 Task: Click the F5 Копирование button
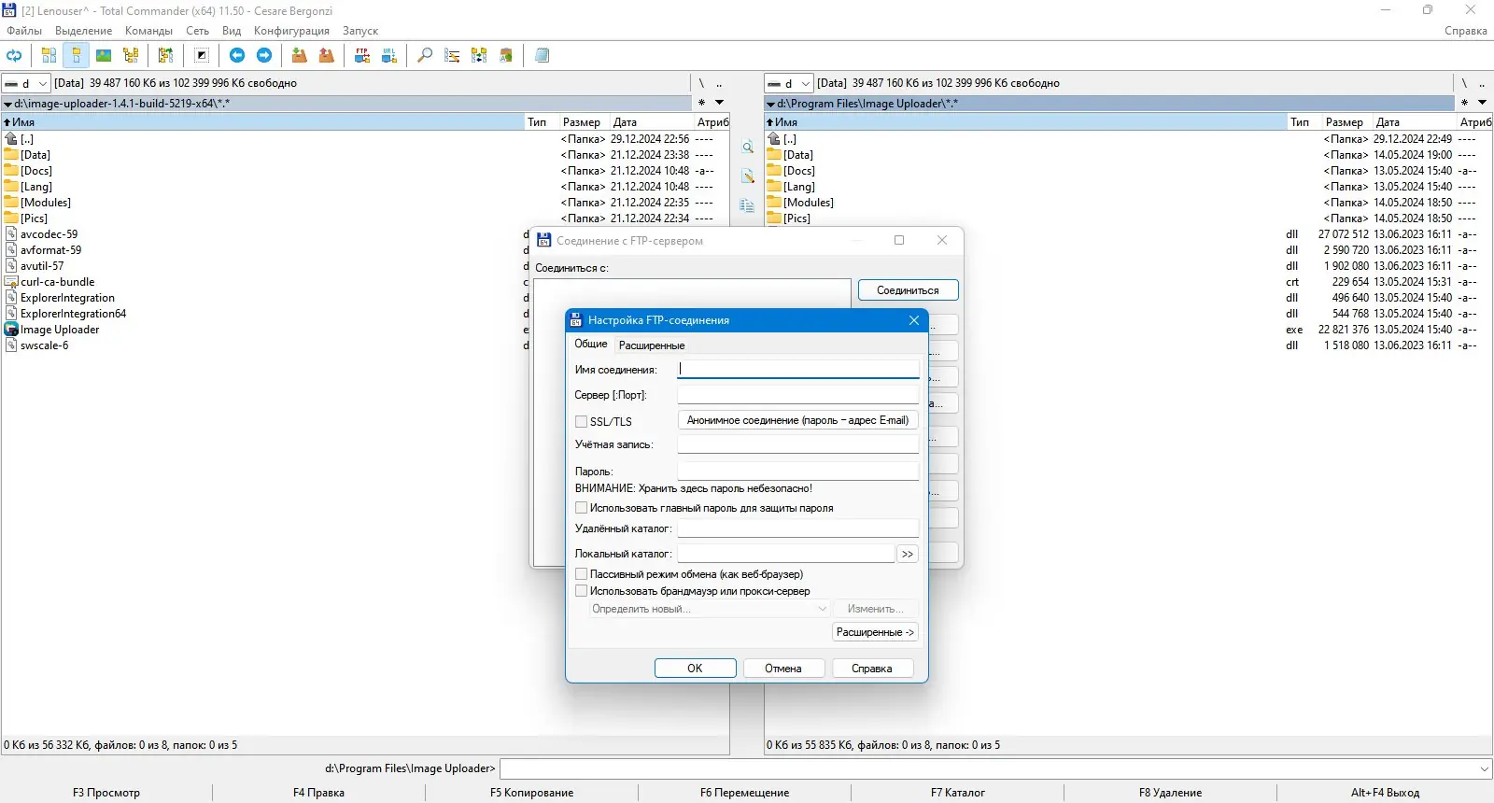[532, 793]
